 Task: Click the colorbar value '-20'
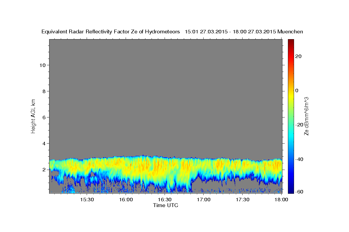coord(300,125)
